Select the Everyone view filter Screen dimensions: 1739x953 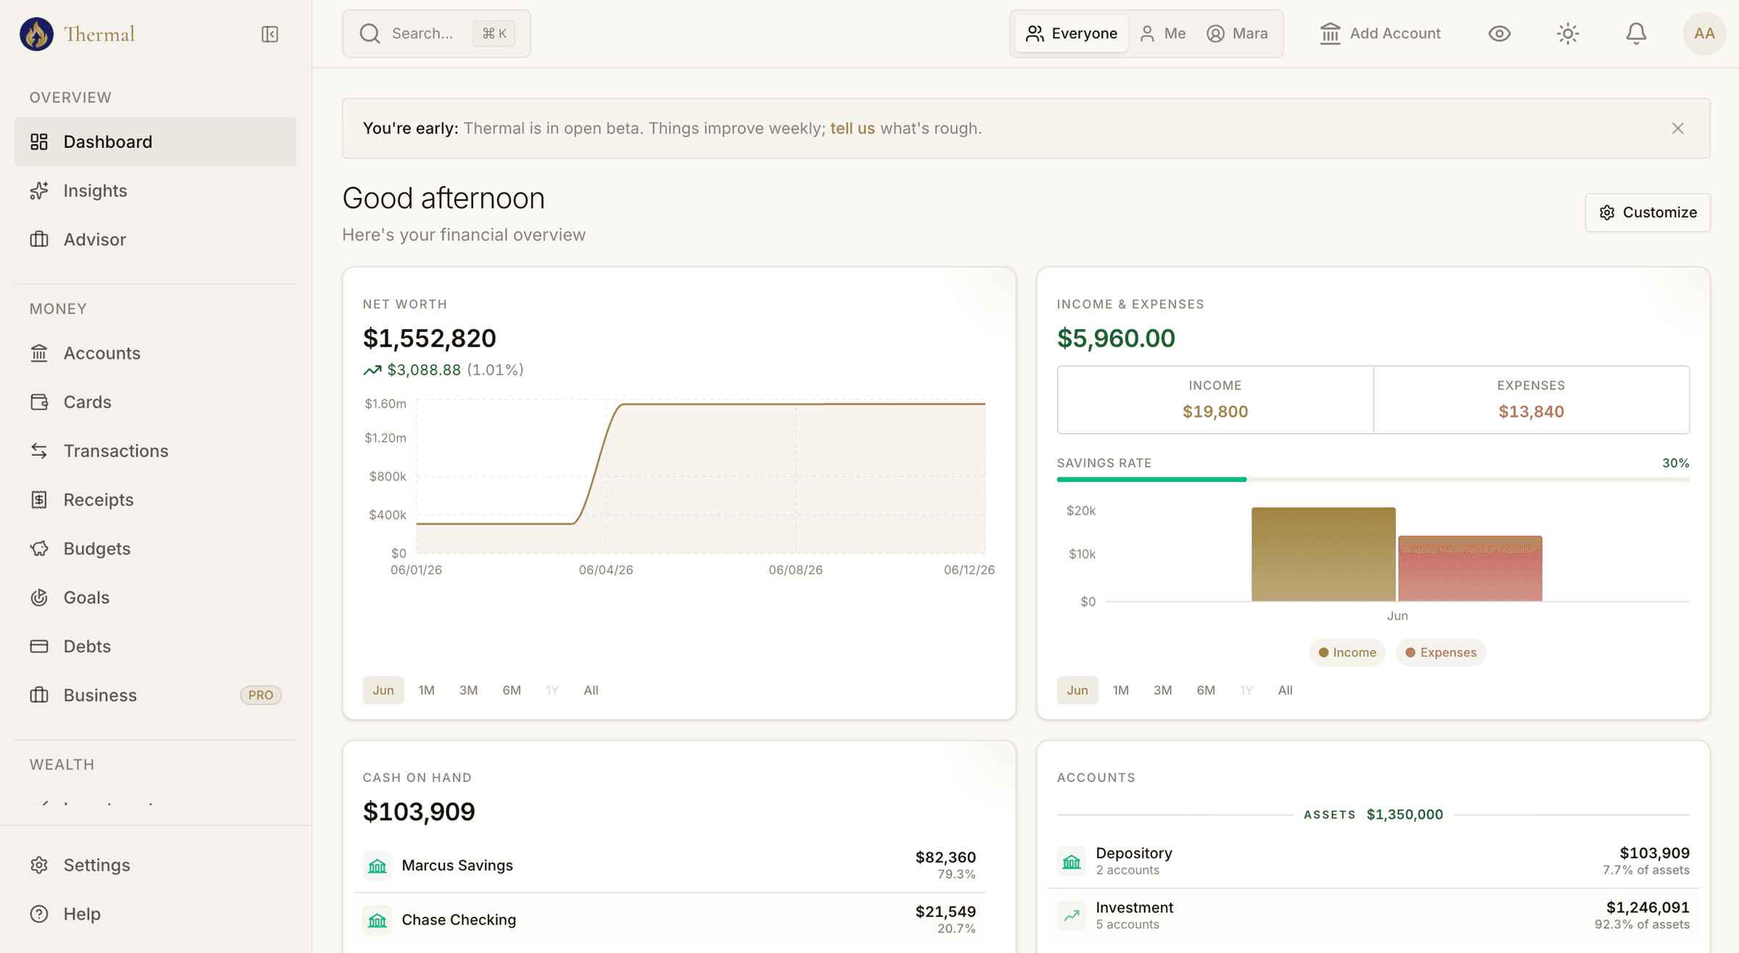[x=1072, y=33]
